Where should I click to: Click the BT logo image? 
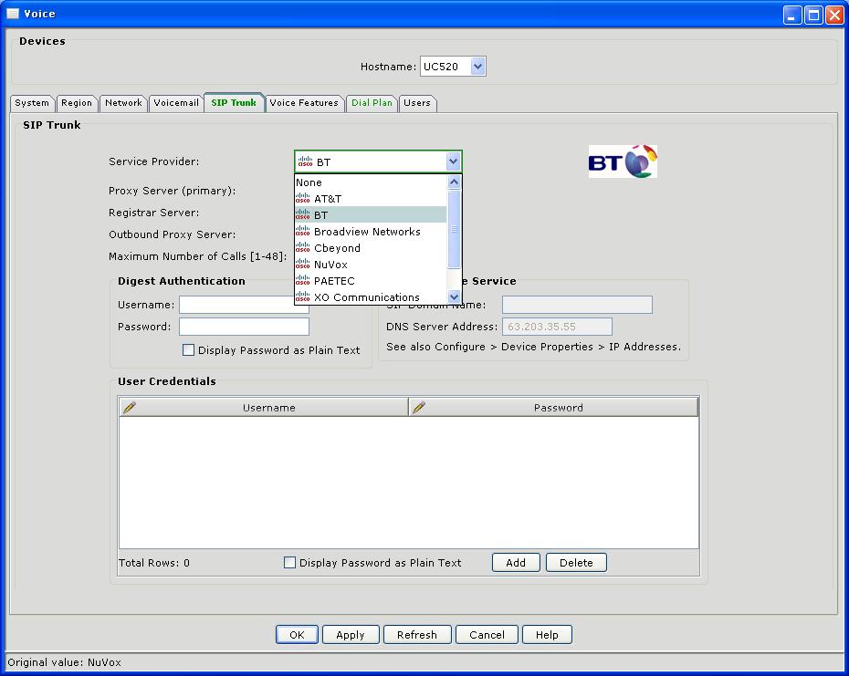pyautogui.click(x=623, y=161)
